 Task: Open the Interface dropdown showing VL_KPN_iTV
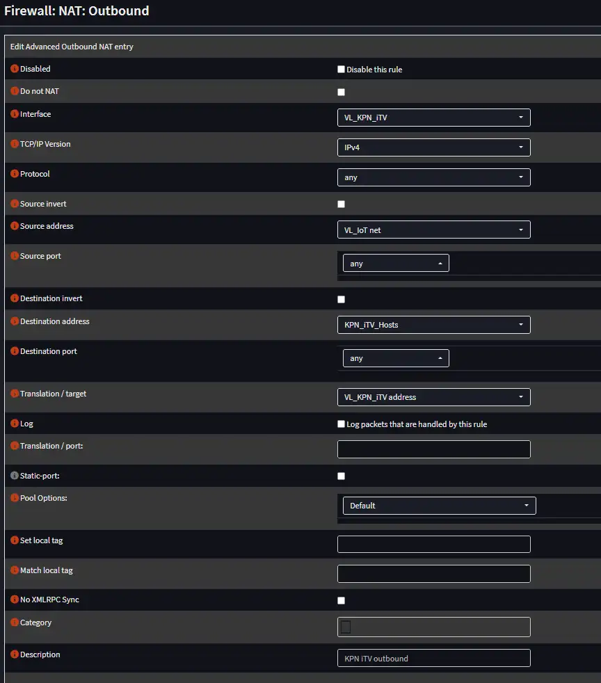(434, 118)
